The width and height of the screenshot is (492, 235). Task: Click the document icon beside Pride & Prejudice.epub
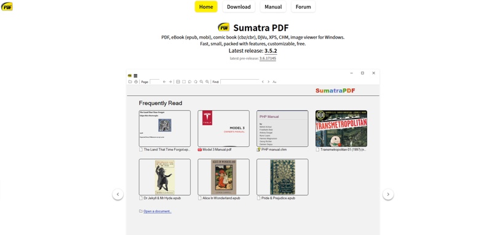258,198
